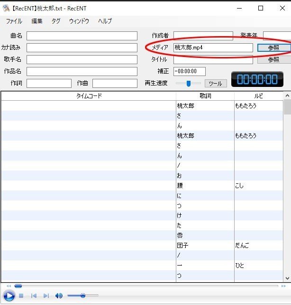This screenshot has width=291, height=305.
Task: Click the lyrics list scrollbar thumb
Action: click(x=287, y=107)
